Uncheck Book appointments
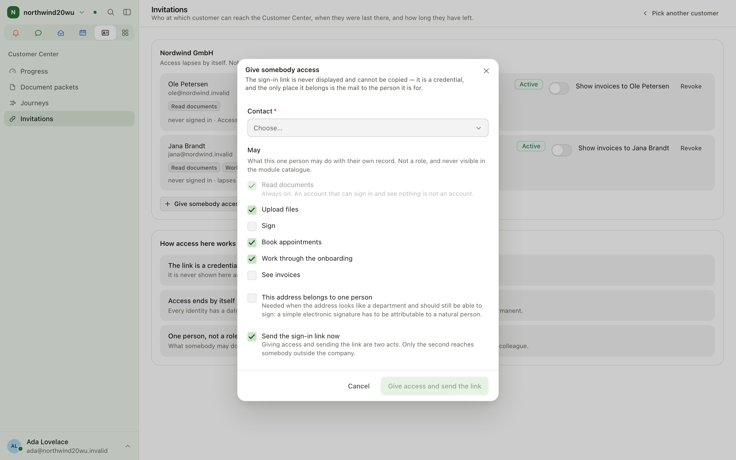 (x=252, y=243)
